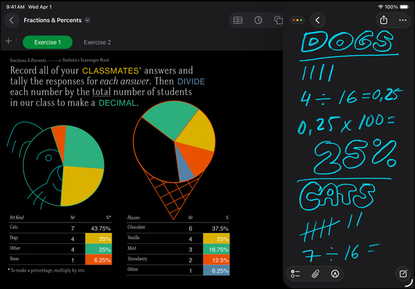Viewport: 415px width, 289px height.
Task: Add a new sheet with plus button
Action: tap(8, 41)
